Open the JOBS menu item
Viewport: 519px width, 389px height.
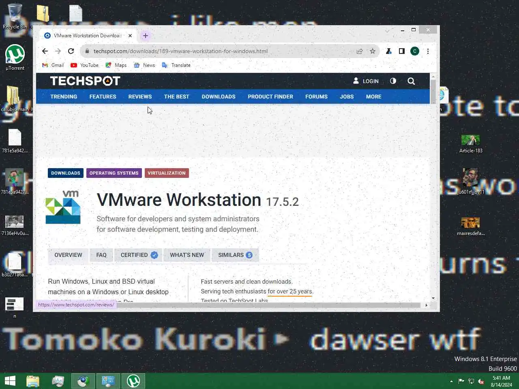(347, 97)
